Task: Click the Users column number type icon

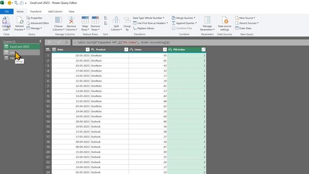Action: coord(131,49)
